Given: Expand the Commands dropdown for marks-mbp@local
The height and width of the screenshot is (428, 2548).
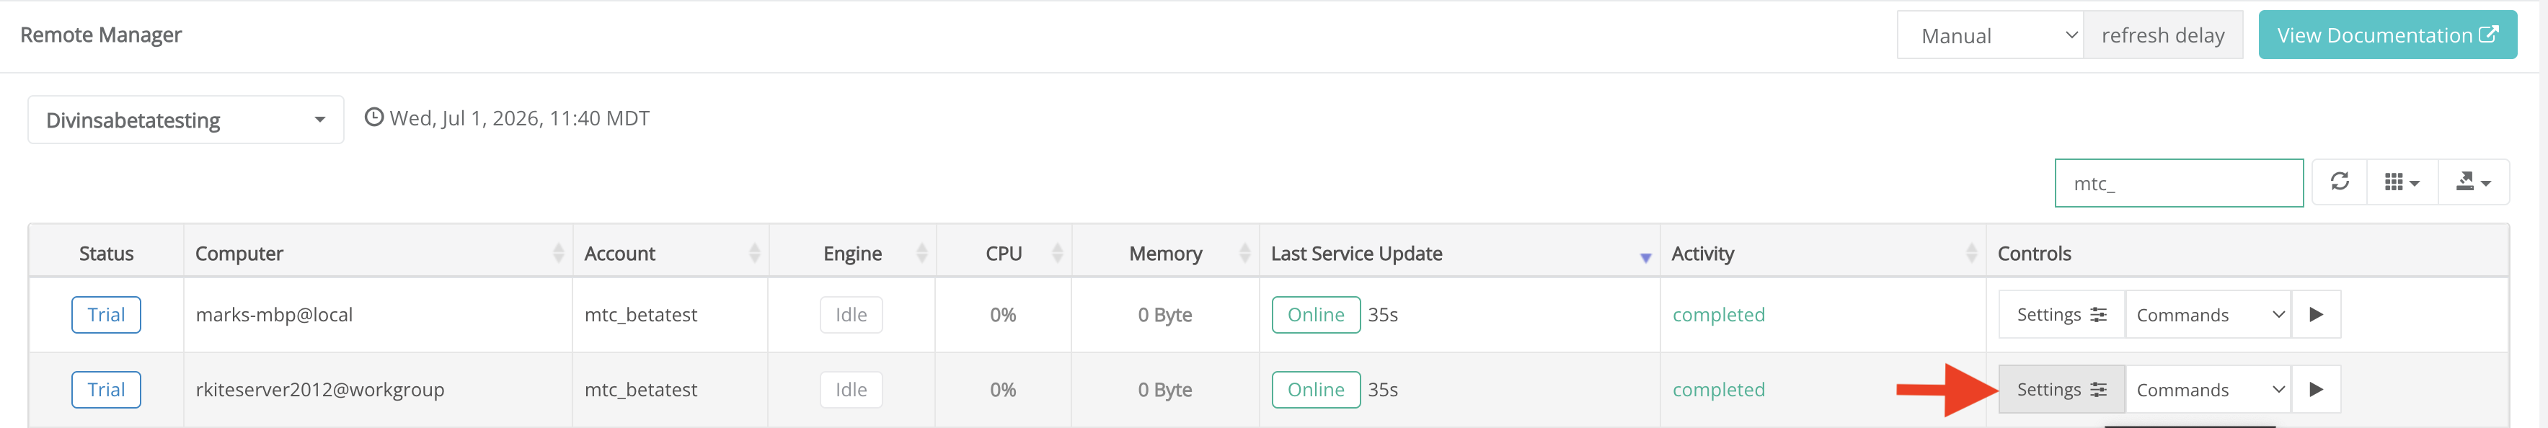Looking at the screenshot, I should coord(2208,314).
